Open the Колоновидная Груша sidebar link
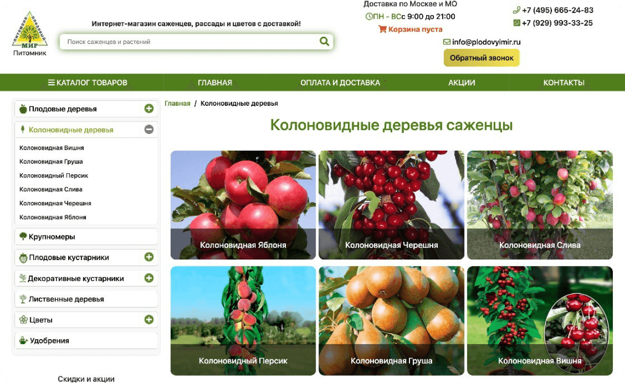 51,162
